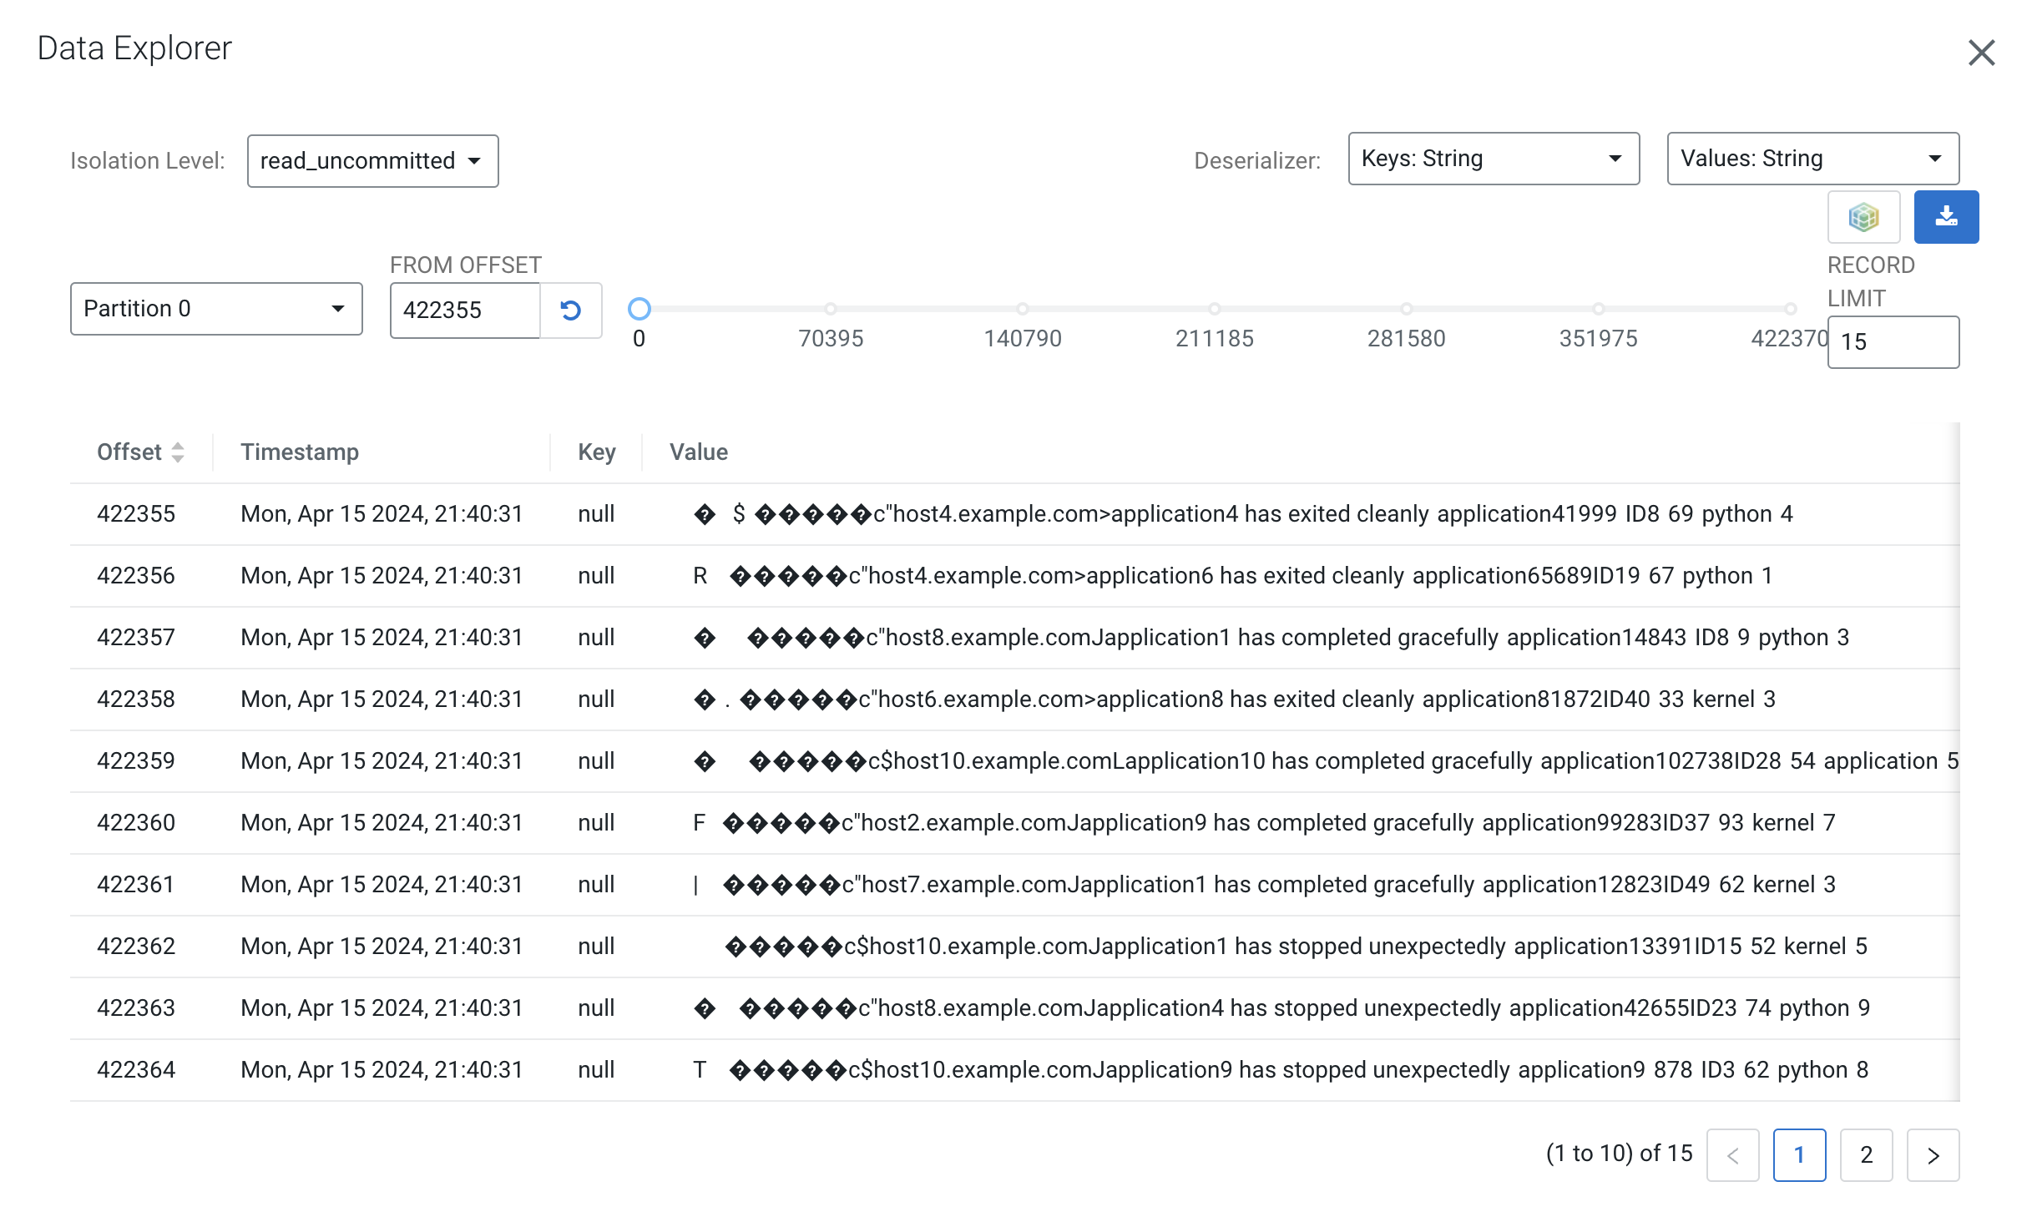Click the Value column header

coord(698,452)
